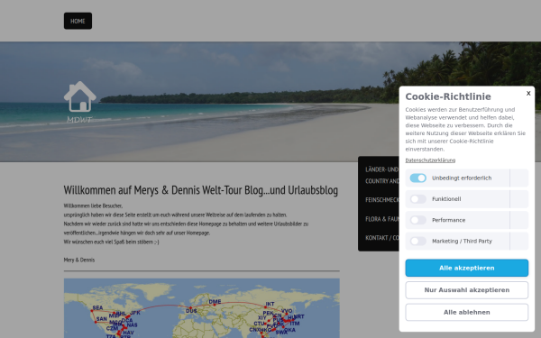This screenshot has width=541, height=338.
Task: Go to the HOME navigation item
Action: (78, 21)
